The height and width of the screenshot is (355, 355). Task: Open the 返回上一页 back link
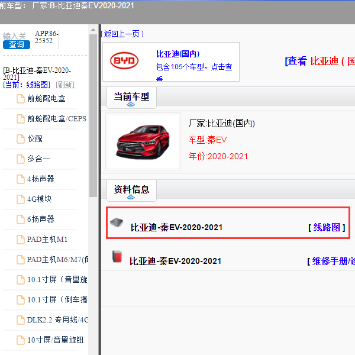pos(122,34)
